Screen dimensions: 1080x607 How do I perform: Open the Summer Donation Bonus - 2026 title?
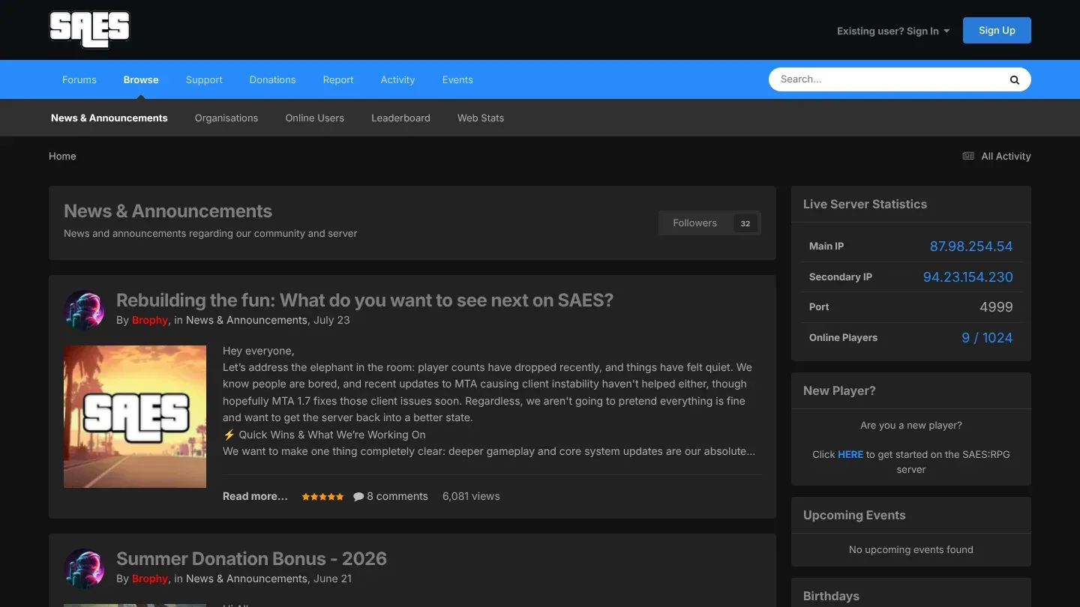(x=251, y=559)
